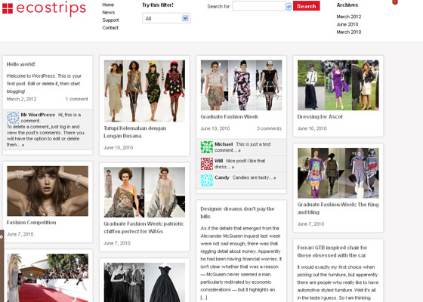Screen dimensions: 423x302
Task: Click the ecostrips red squares logo
Action: tap(8, 8)
